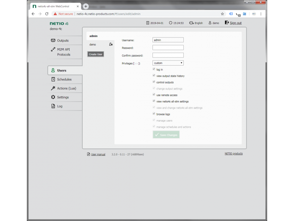
Task: Open the Actions (Lua) section
Action: [65, 88]
